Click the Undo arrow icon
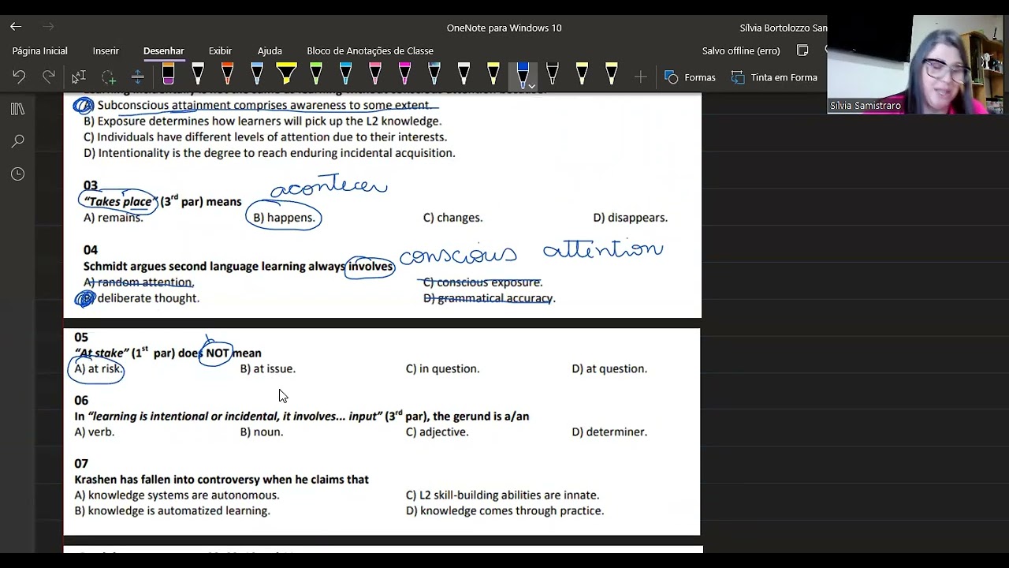Viewport: 1009px width, 568px height. click(19, 77)
